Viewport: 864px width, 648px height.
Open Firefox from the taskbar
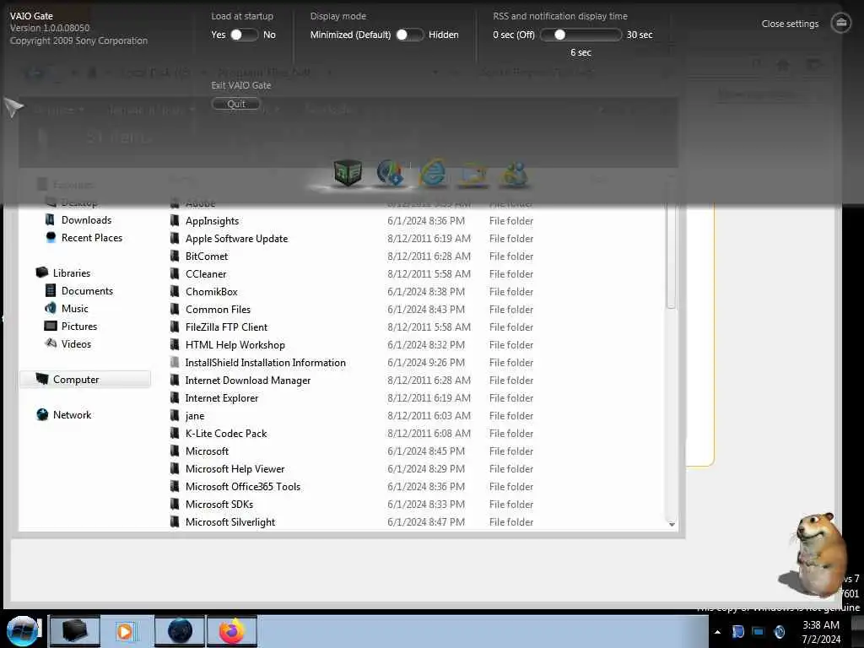(x=232, y=631)
